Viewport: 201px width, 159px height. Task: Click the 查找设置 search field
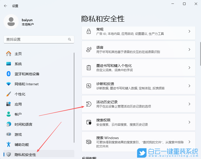point(39,39)
